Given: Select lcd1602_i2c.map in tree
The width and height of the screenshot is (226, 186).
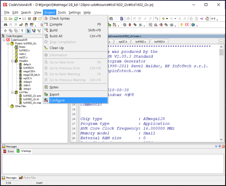Looking at the screenshot, I should click(x=32, y=103).
